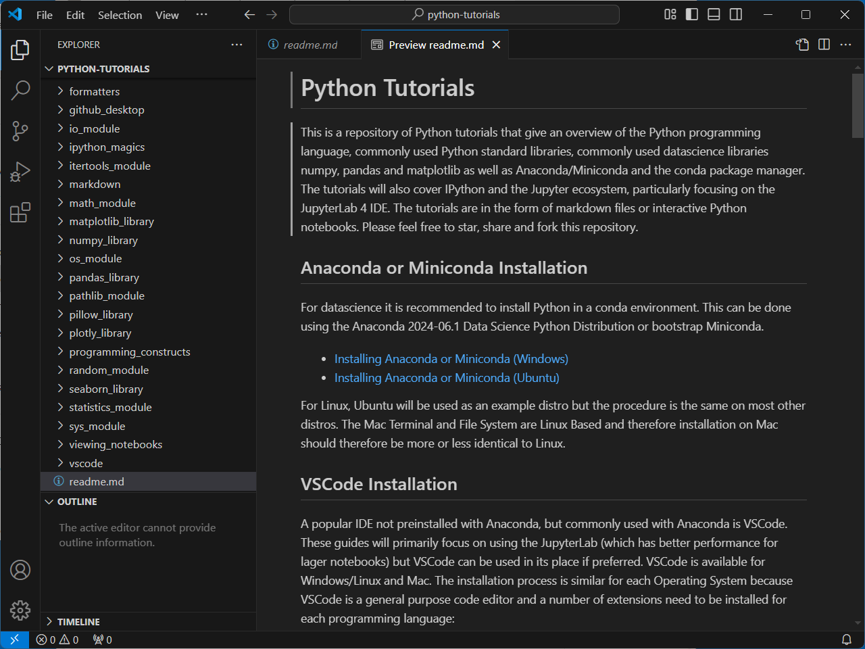
Task: Open Run and Debug view
Action: 20,172
